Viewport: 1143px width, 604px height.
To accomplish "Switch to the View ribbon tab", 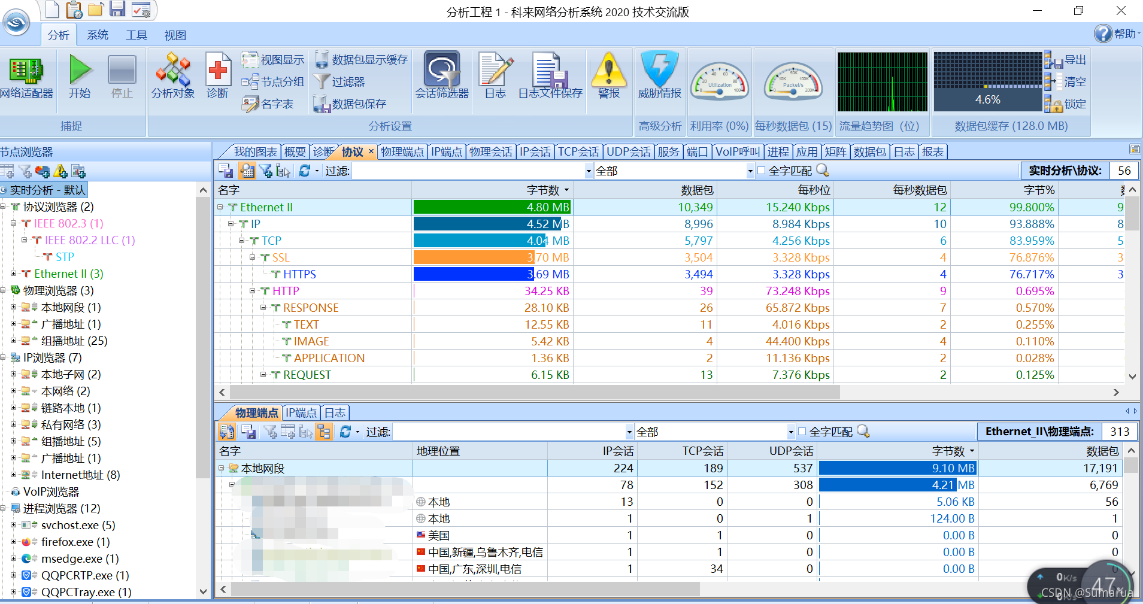I will click(175, 35).
